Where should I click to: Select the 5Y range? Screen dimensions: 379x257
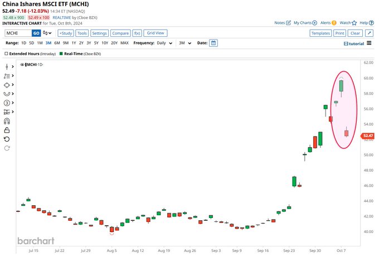[x=96, y=43]
